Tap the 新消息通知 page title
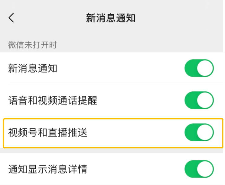This screenshot has width=225, height=185. click(111, 18)
